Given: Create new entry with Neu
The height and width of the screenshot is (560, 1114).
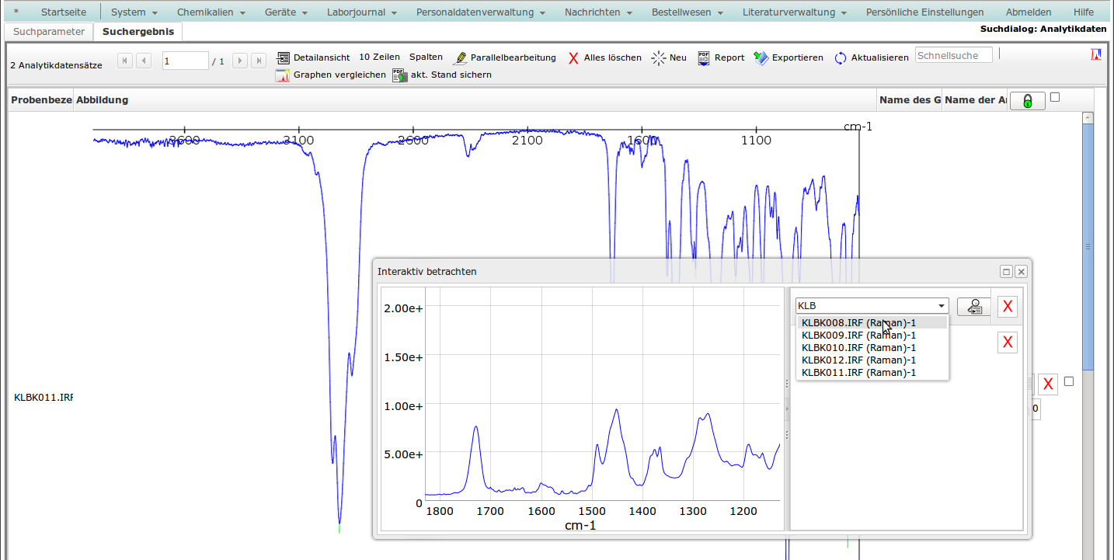Looking at the screenshot, I should point(660,57).
